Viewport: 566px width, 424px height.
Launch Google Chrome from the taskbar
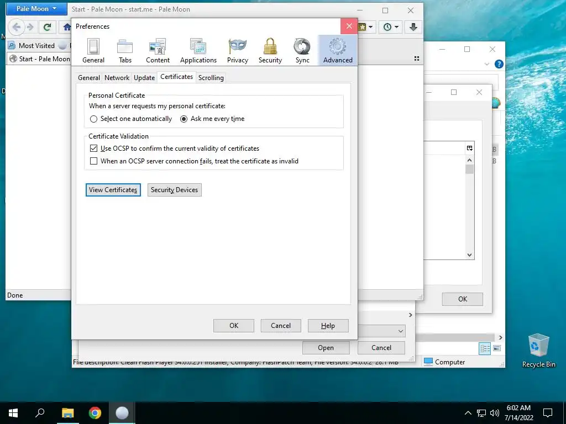pos(95,413)
